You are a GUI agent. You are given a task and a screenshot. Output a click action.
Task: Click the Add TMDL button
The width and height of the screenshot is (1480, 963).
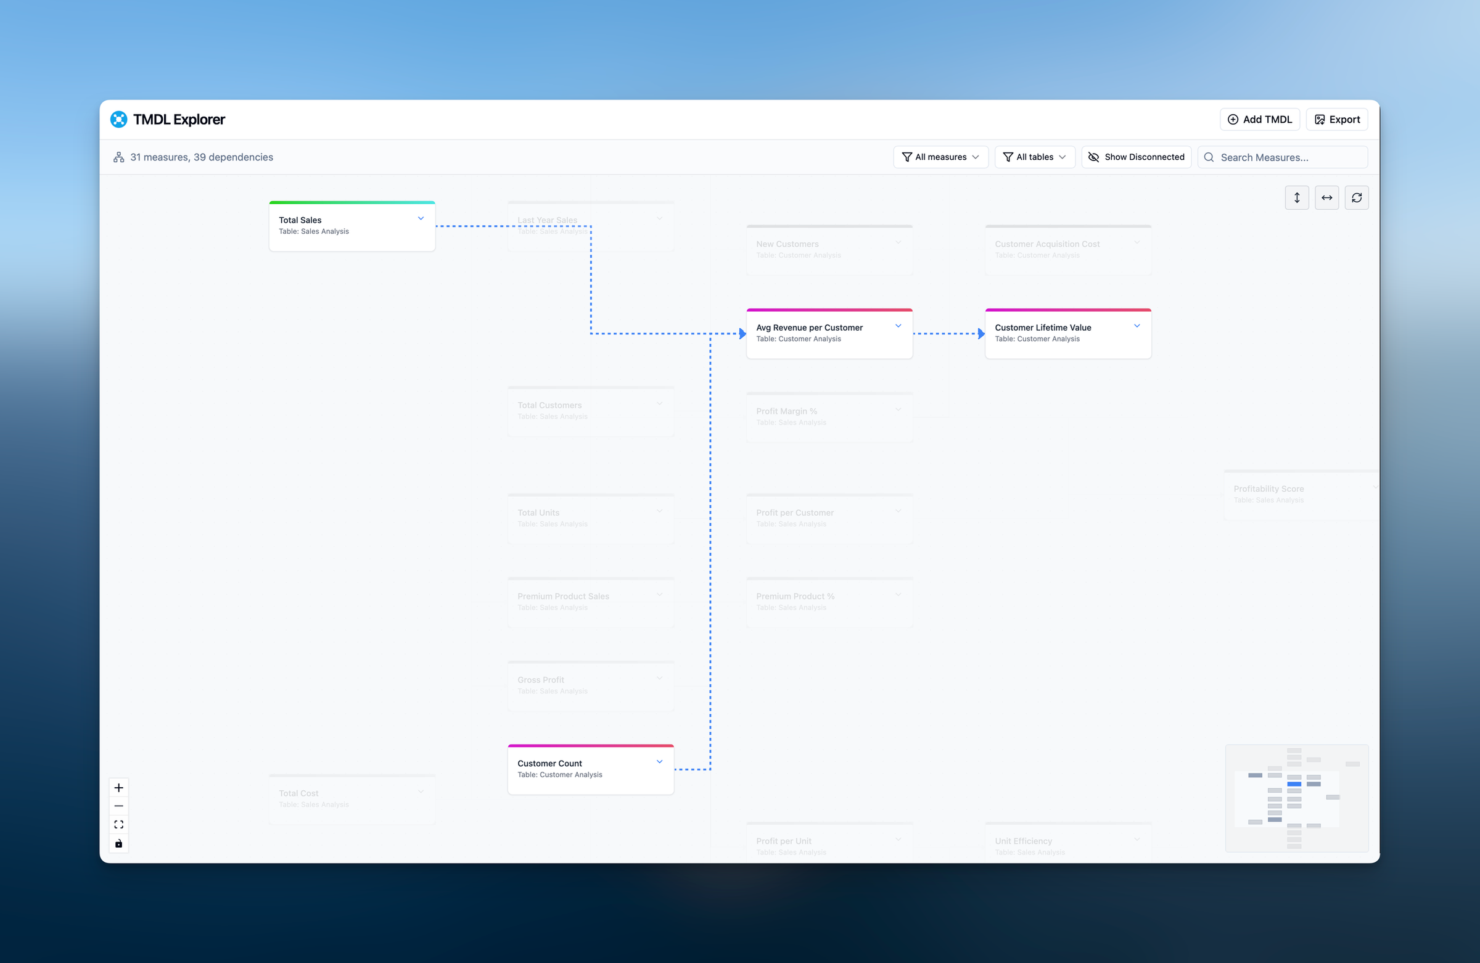click(x=1259, y=120)
